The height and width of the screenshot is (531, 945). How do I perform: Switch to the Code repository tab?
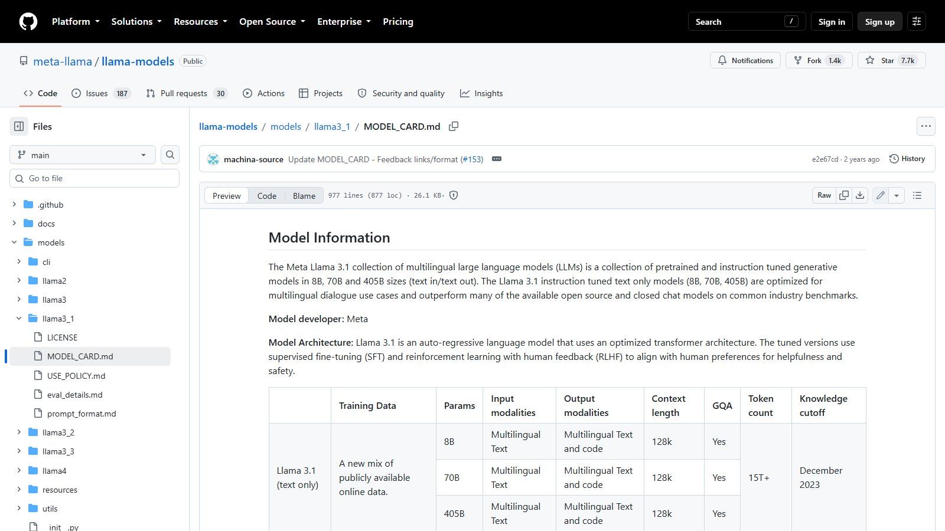pos(40,93)
